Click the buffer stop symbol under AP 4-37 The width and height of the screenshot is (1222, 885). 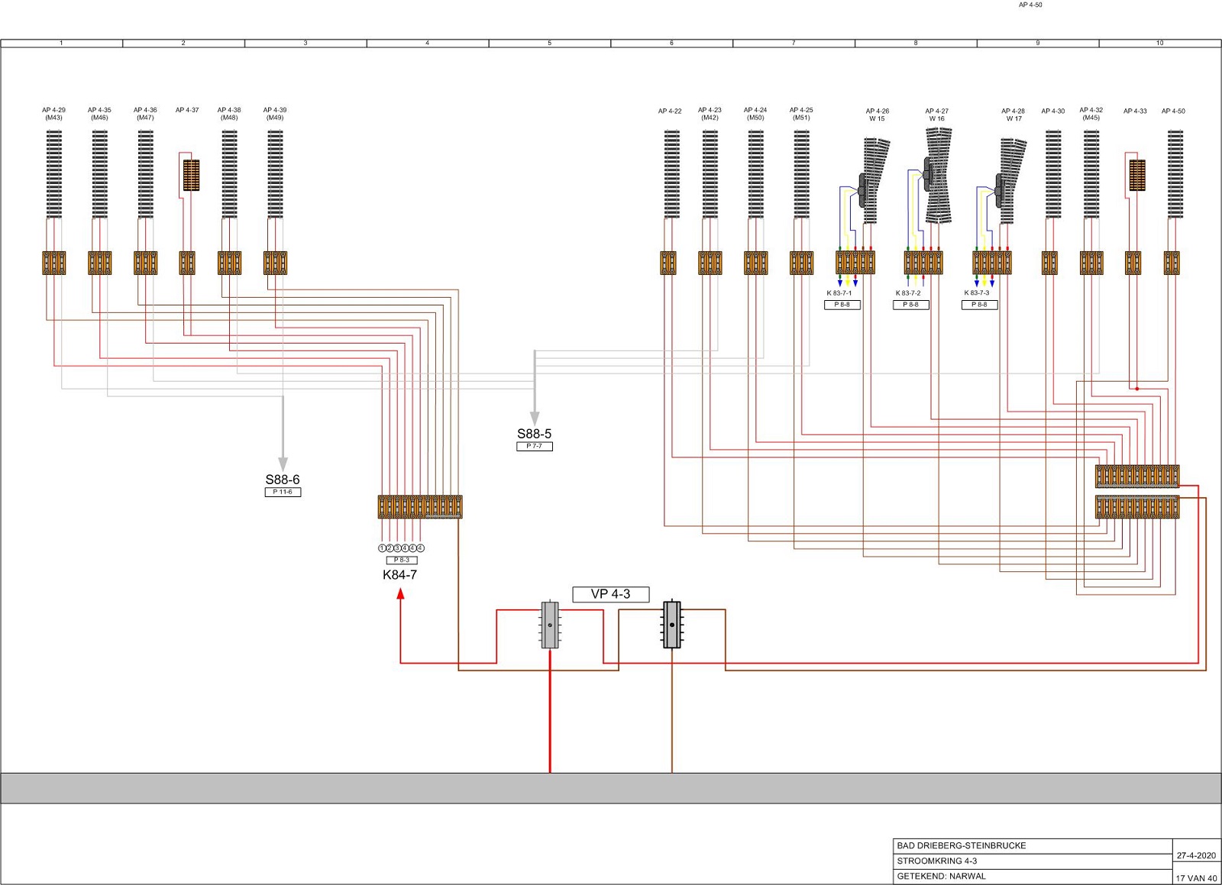(191, 175)
